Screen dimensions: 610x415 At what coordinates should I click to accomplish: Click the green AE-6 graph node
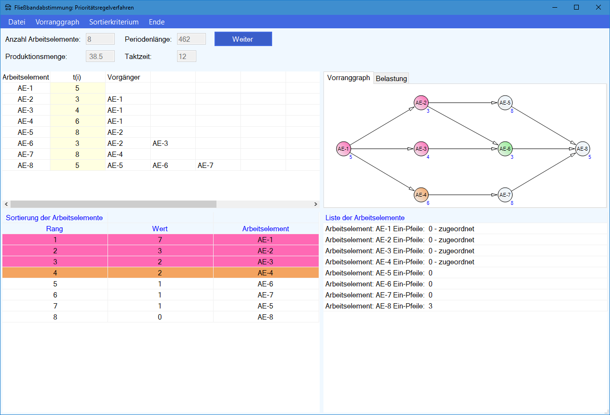(x=505, y=149)
